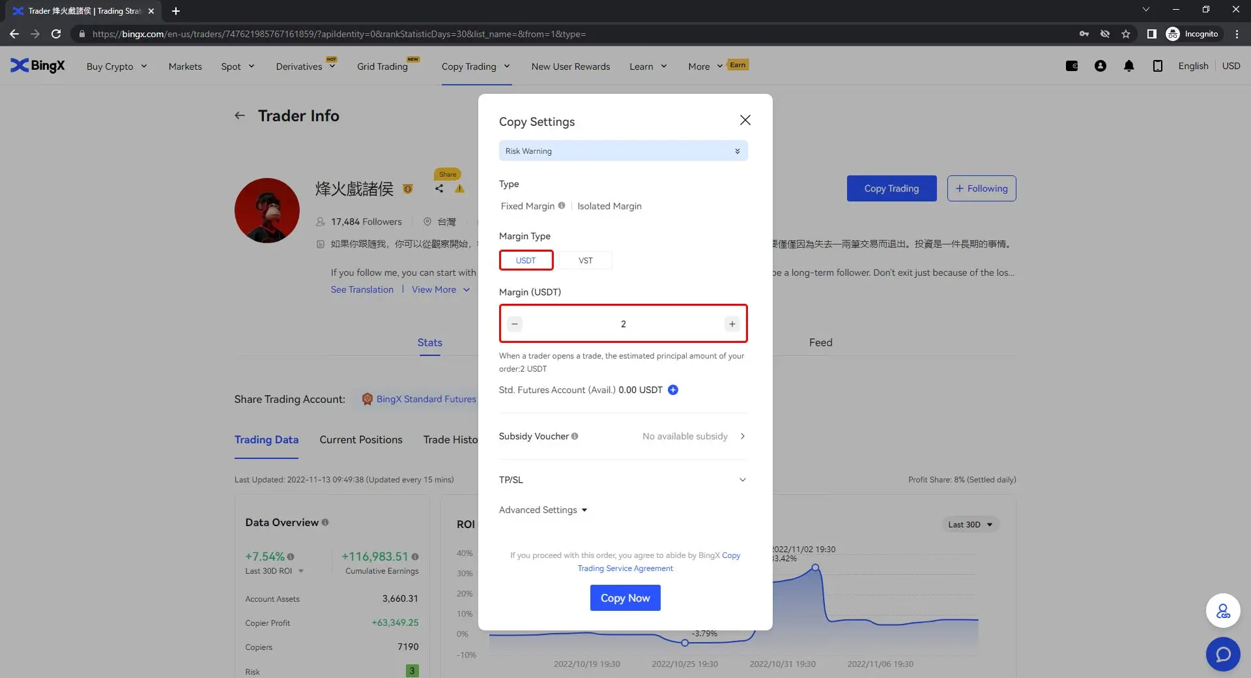1251x678 pixels.
Task: Click the plus icon to add funds
Action: pos(673,390)
